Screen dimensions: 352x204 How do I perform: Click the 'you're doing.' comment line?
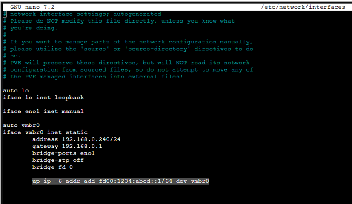(34, 28)
